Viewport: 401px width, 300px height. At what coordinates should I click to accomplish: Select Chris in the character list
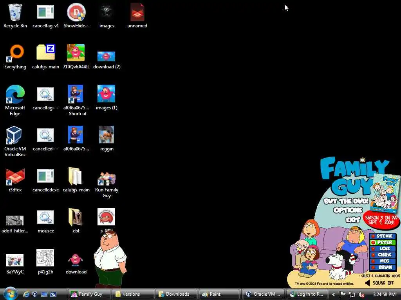pos(382,255)
